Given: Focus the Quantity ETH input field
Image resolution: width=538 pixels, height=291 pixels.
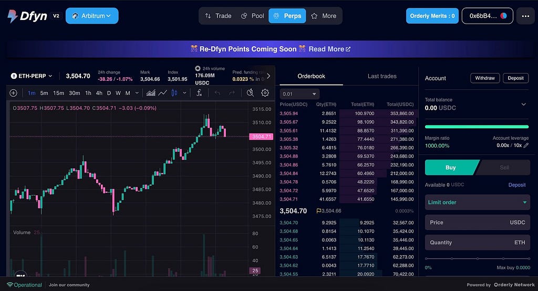Looking at the screenshot, I should point(477,242).
